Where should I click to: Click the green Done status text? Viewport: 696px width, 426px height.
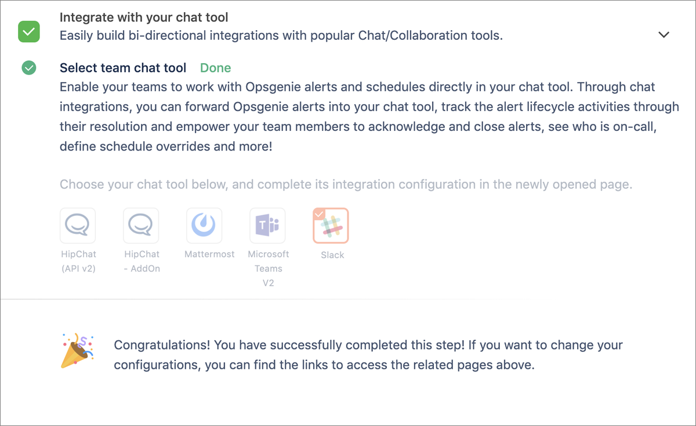pos(216,68)
